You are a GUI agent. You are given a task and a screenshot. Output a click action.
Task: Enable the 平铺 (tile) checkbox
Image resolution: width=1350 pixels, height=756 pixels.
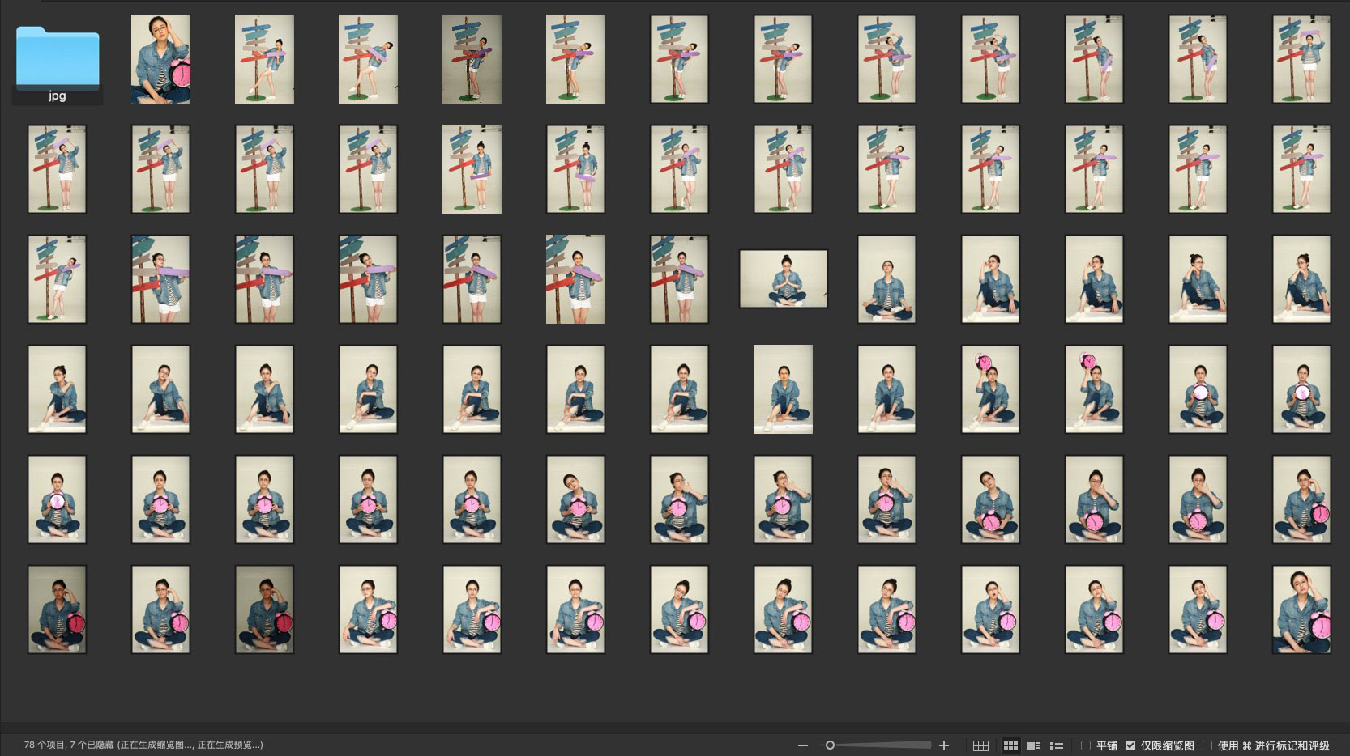1086,745
